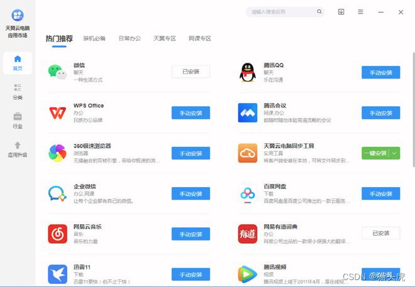Image resolution: width=415 pixels, height=287 pixels.
Task: Click 手动安装 for 企业微信
Action: tap(191, 193)
